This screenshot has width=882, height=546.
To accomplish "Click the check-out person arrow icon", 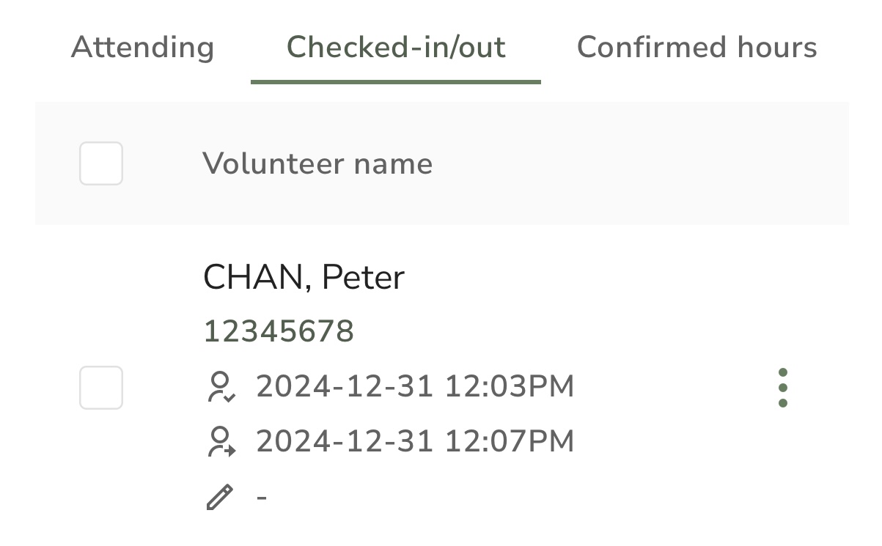I will [x=220, y=442].
